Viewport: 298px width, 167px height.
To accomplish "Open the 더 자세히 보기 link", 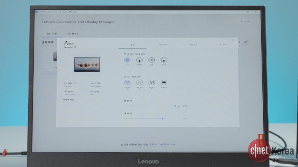I will click(165, 145).
